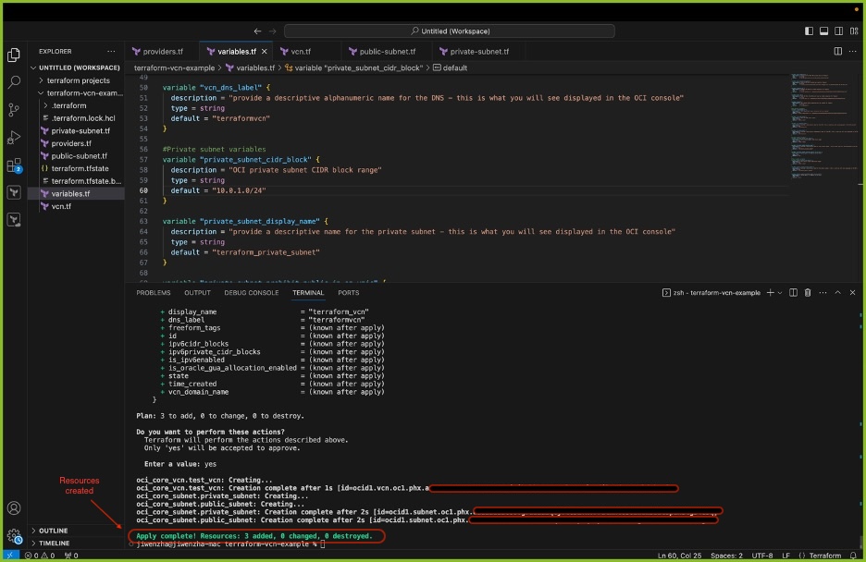Viewport: 866px width, 562px height.
Task: Click the editor minimap code overview
Action: coord(814,120)
